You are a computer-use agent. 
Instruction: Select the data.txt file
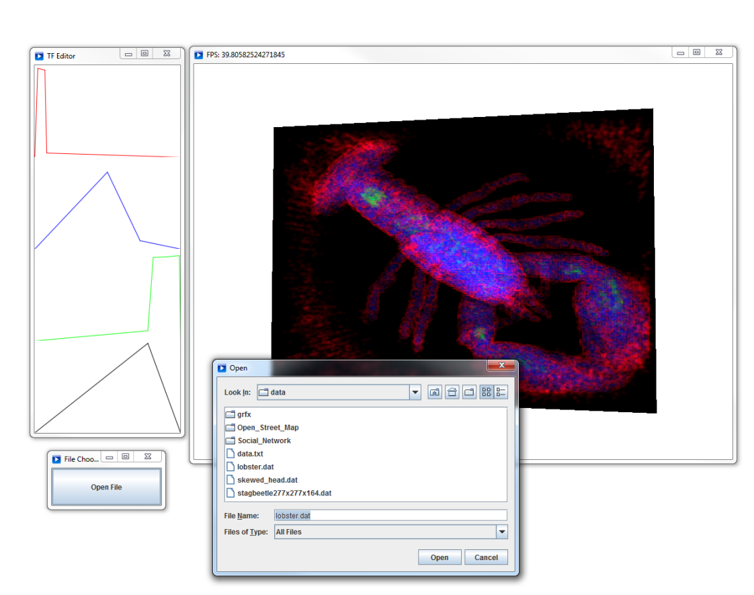249,454
